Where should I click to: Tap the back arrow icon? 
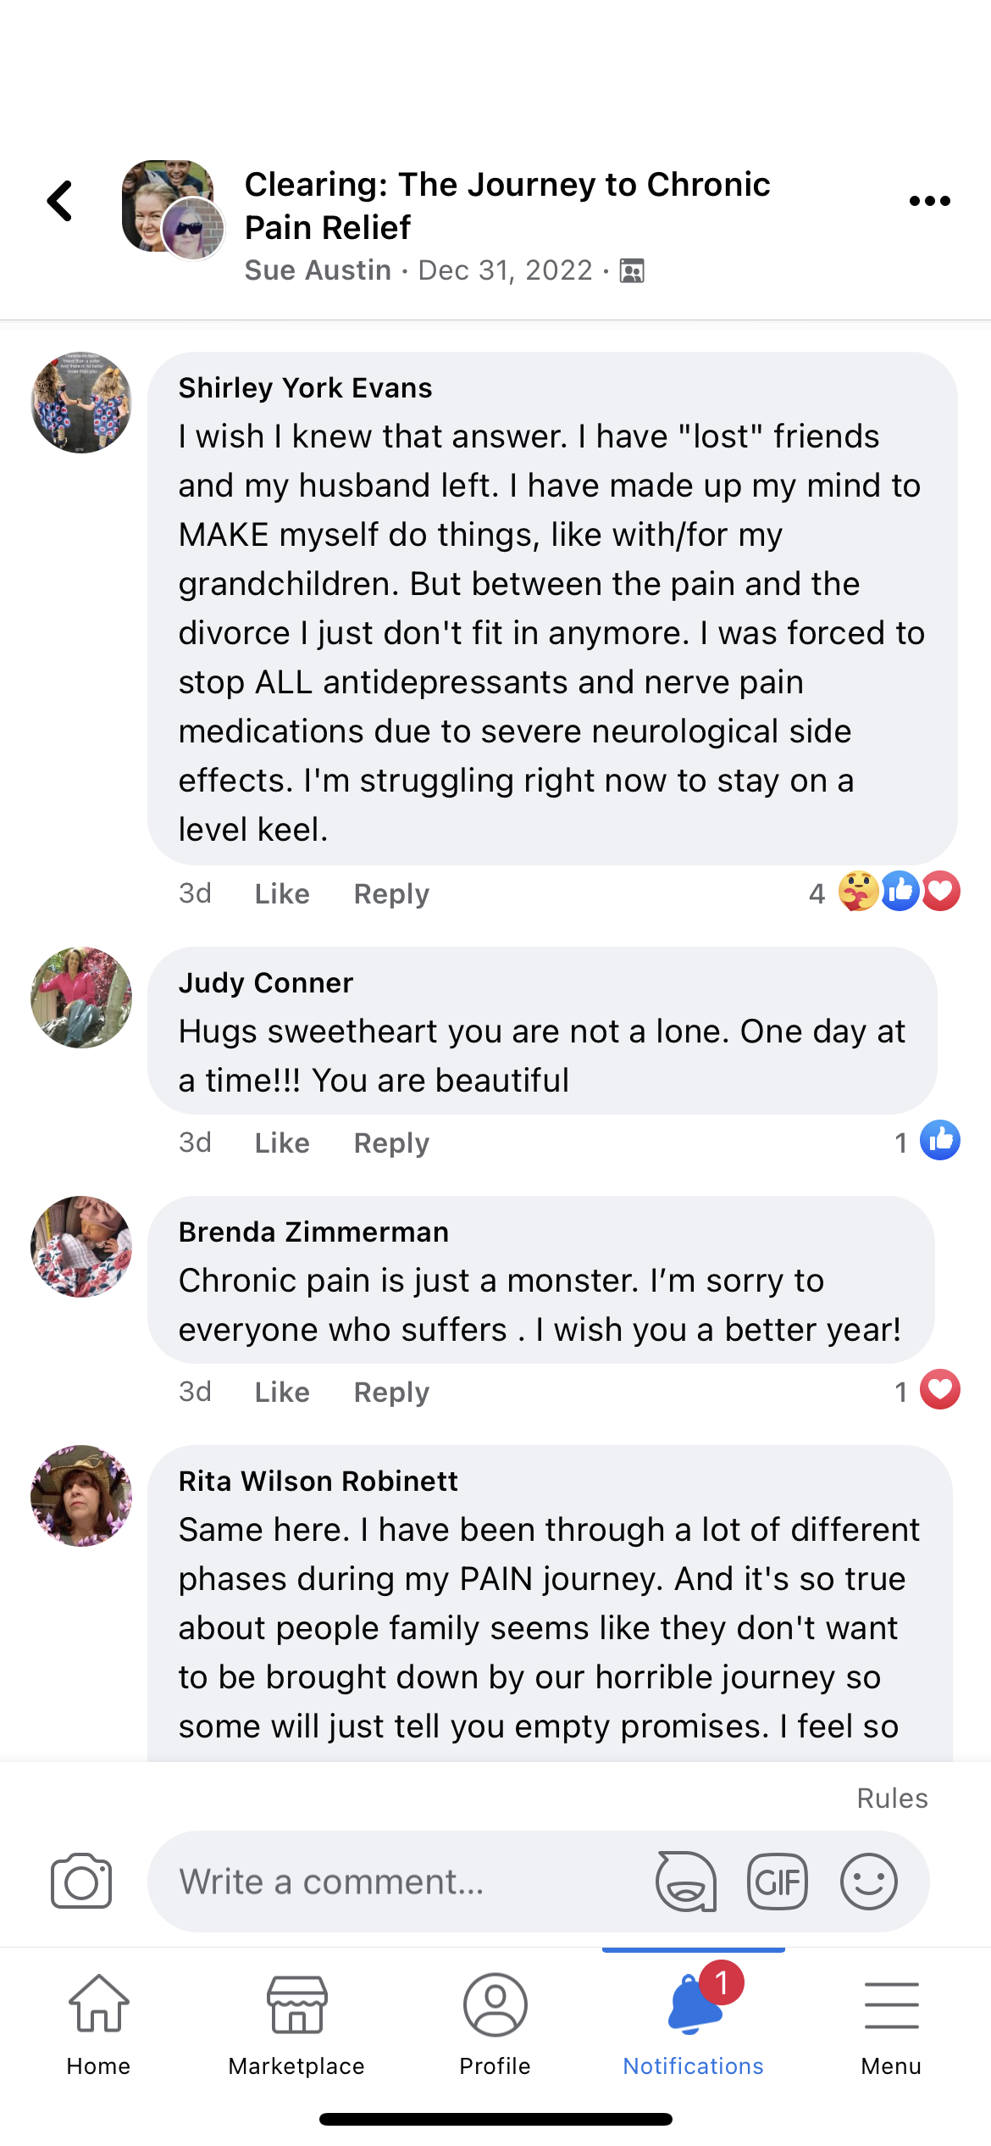pyautogui.click(x=60, y=202)
